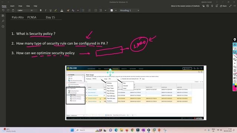Open the more options ellipsis menu
The height and width of the screenshot is (133, 237).
234,6
